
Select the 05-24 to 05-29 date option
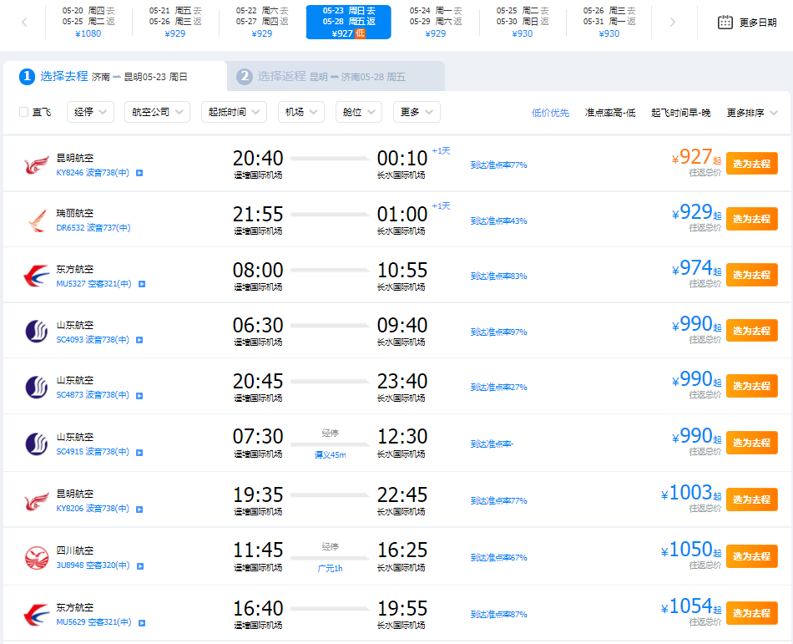click(436, 22)
